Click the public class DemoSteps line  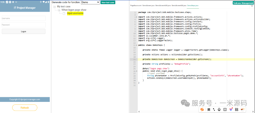click(x=151, y=45)
